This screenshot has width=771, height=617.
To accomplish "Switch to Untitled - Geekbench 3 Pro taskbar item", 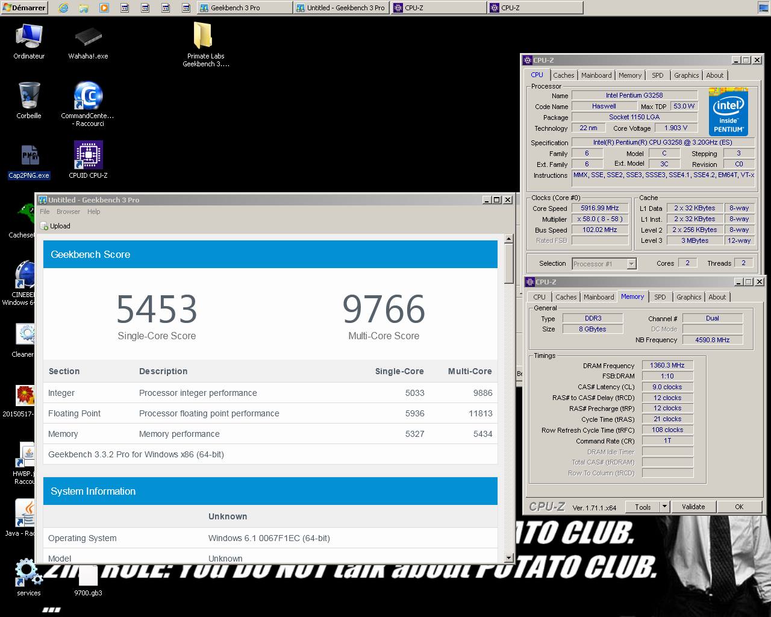I will tap(341, 8).
